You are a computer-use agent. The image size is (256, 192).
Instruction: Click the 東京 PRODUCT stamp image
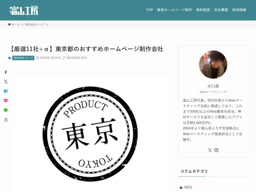(90, 134)
